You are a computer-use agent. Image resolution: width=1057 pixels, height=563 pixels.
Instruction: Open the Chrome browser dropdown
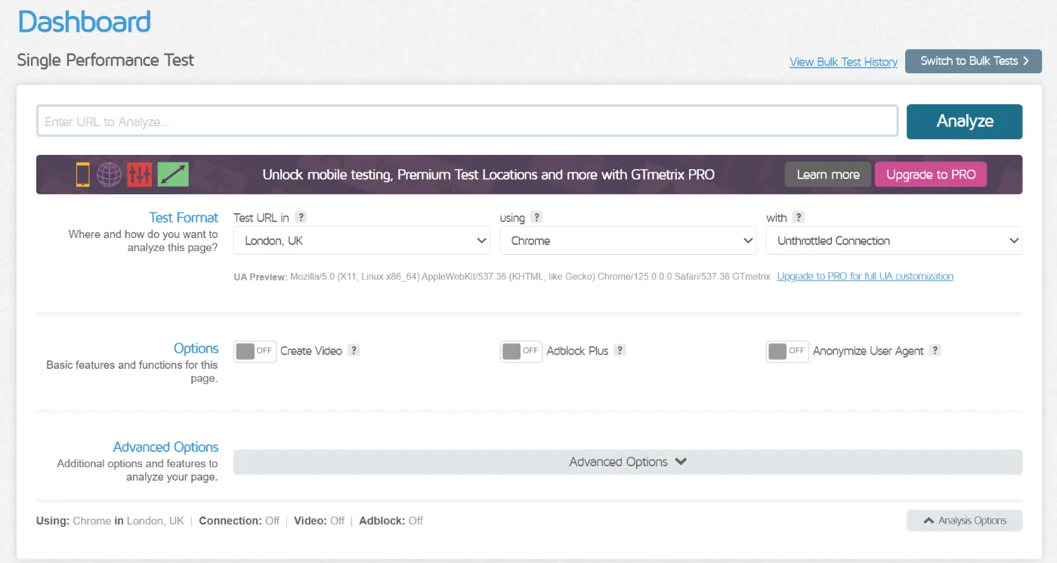(627, 241)
